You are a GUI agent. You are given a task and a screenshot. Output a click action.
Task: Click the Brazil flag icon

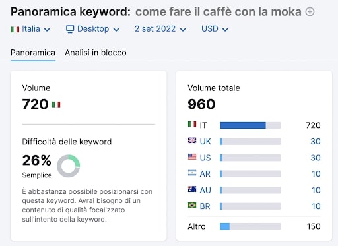point(192,205)
